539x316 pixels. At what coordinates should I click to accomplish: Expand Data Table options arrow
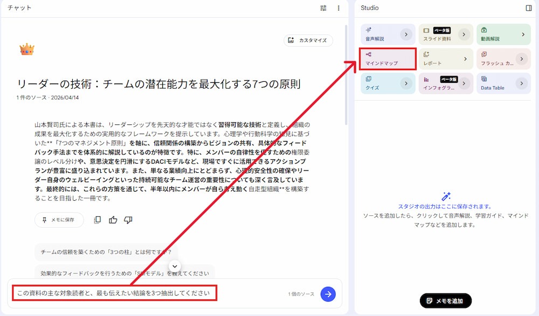click(x=521, y=83)
